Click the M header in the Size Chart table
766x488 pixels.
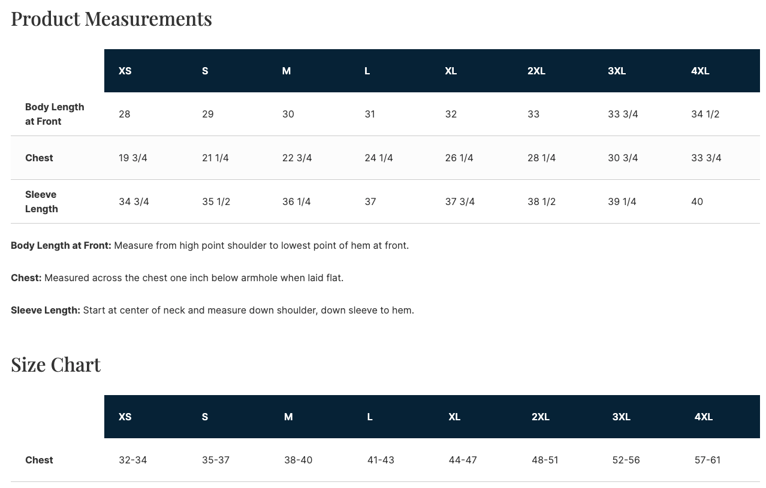288,417
